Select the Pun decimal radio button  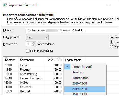(111, 47)
